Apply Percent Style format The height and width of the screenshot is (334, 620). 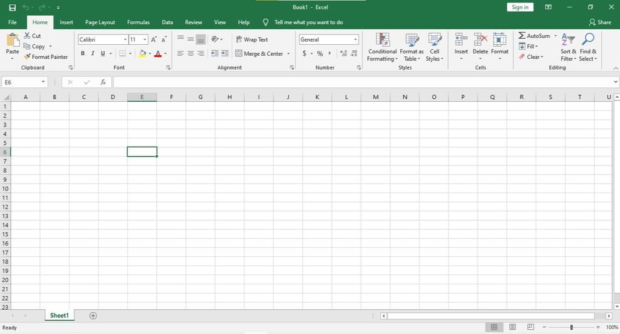(320, 53)
